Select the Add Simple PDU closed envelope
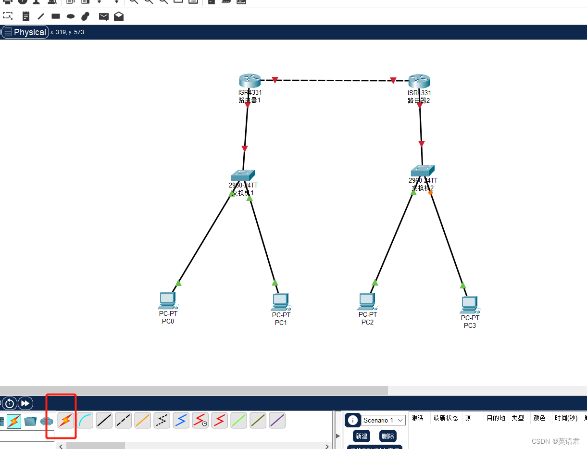The height and width of the screenshot is (449, 587). [104, 17]
